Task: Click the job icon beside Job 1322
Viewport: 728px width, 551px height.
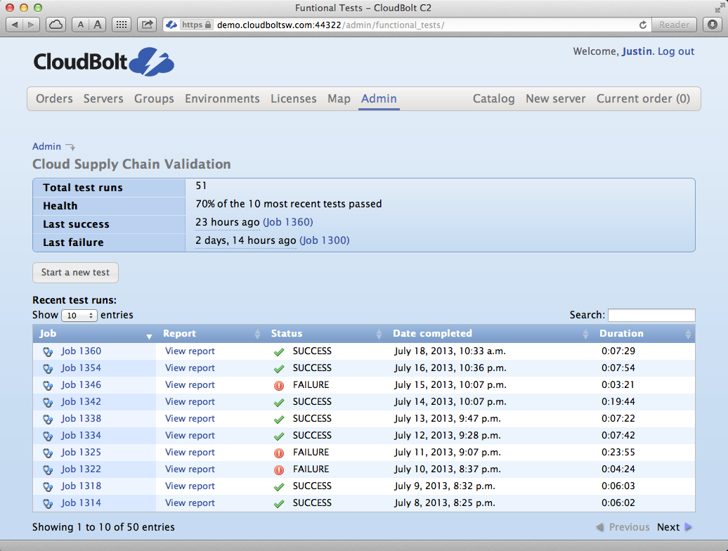Action: pos(47,469)
